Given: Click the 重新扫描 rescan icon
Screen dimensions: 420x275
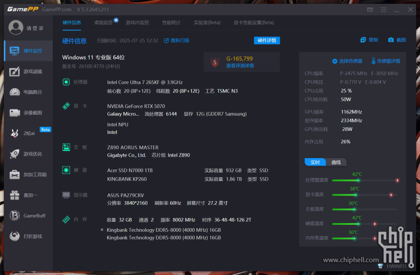Looking at the screenshot, I should [x=166, y=40].
